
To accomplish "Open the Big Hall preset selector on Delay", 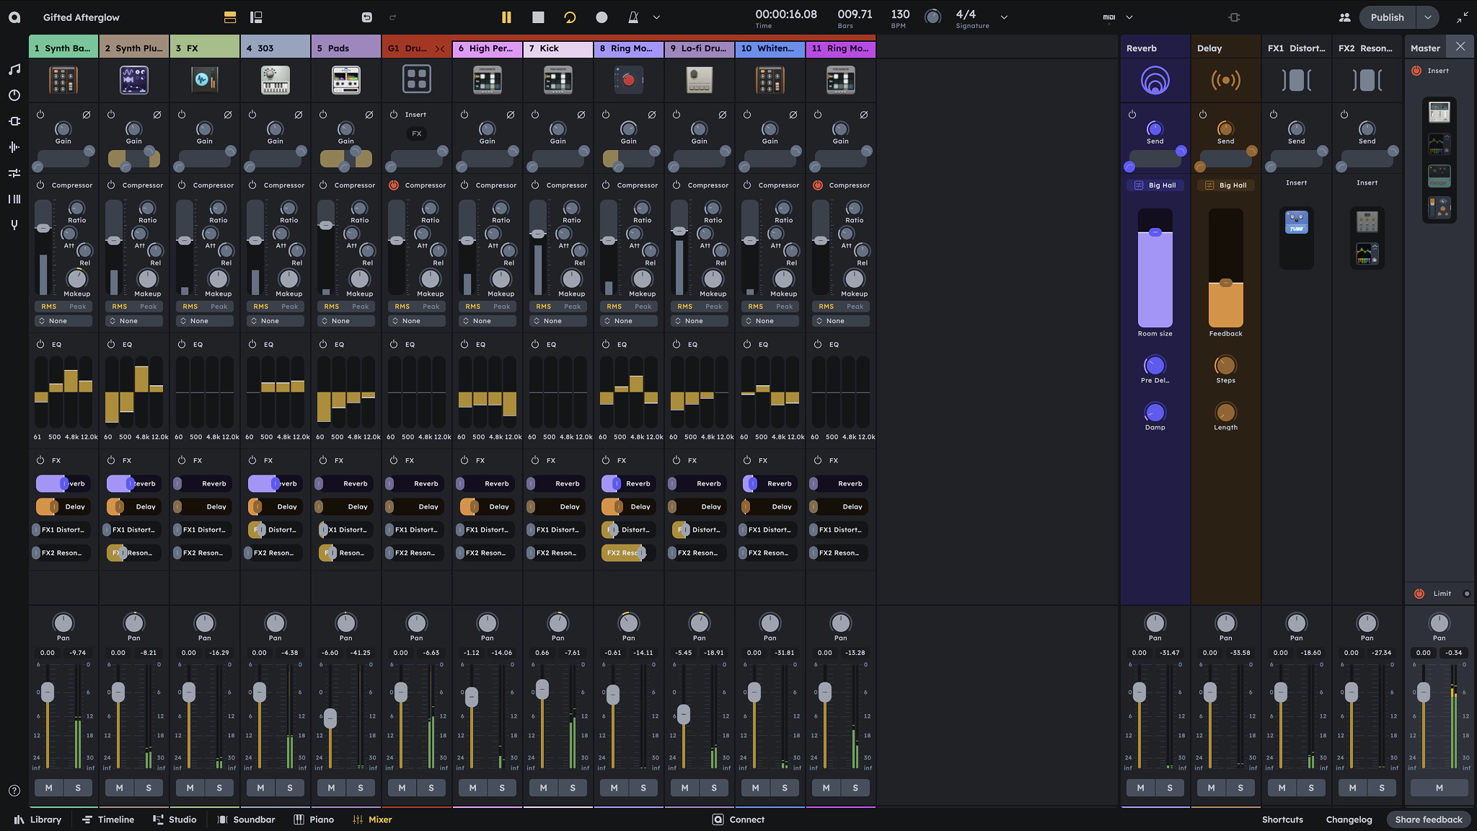I will click(x=1226, y=185).
